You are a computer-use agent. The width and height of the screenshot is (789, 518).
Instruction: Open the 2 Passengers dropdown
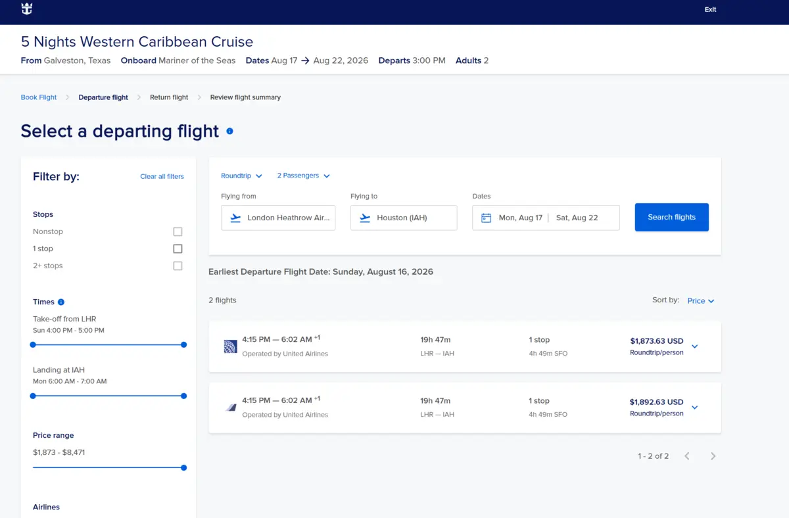303,176
